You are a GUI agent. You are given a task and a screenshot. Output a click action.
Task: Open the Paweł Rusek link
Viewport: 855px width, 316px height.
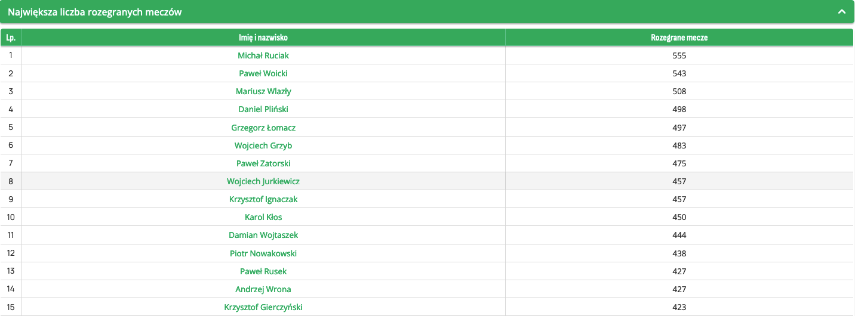pos(263,271)
